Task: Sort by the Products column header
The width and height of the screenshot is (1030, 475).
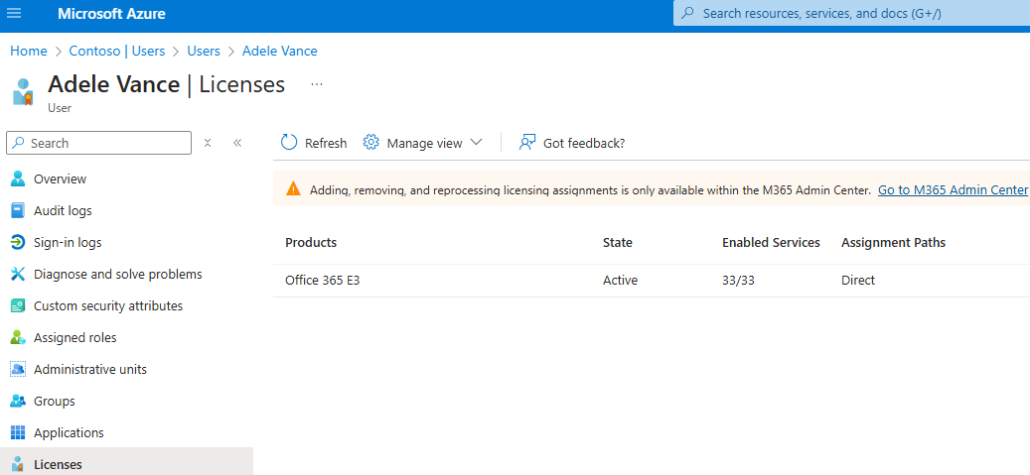Action: point(311,243)
